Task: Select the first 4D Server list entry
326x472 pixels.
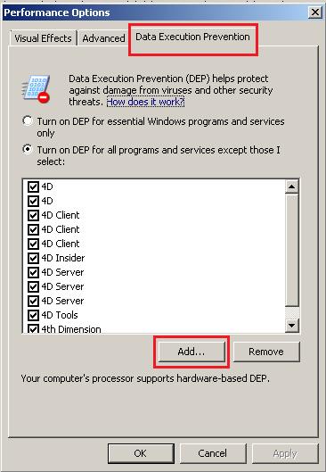Action: tap(62, 272)
